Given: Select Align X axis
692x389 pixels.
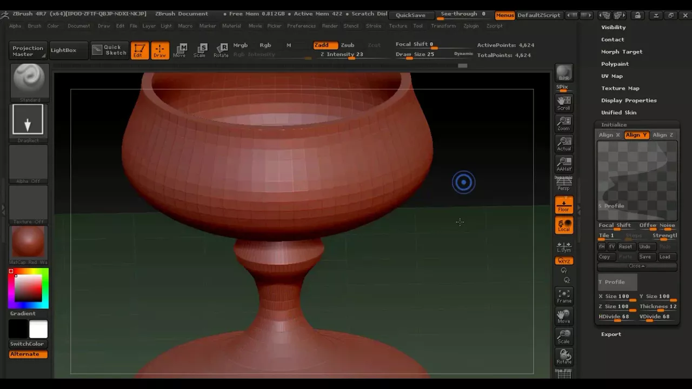Looking at the screenshot, I should pos(610,135).
